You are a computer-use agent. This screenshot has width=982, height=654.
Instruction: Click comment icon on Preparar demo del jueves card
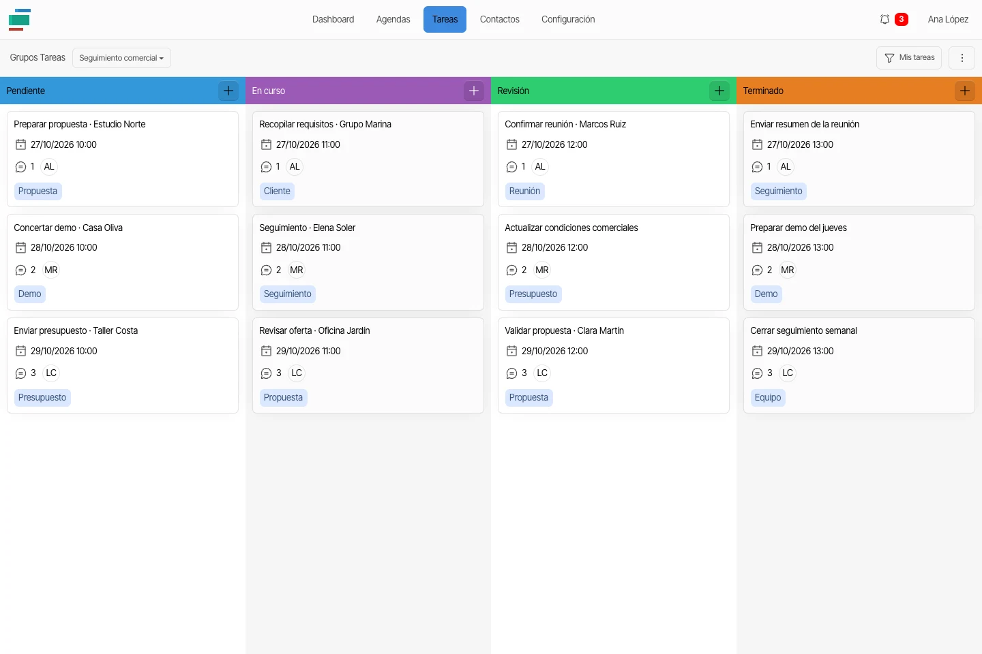[x=757, y=270]
